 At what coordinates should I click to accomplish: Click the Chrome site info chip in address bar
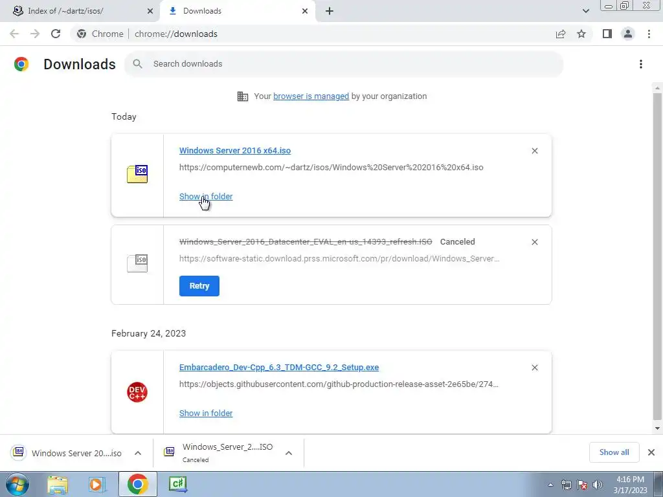(x=100, y=34)
